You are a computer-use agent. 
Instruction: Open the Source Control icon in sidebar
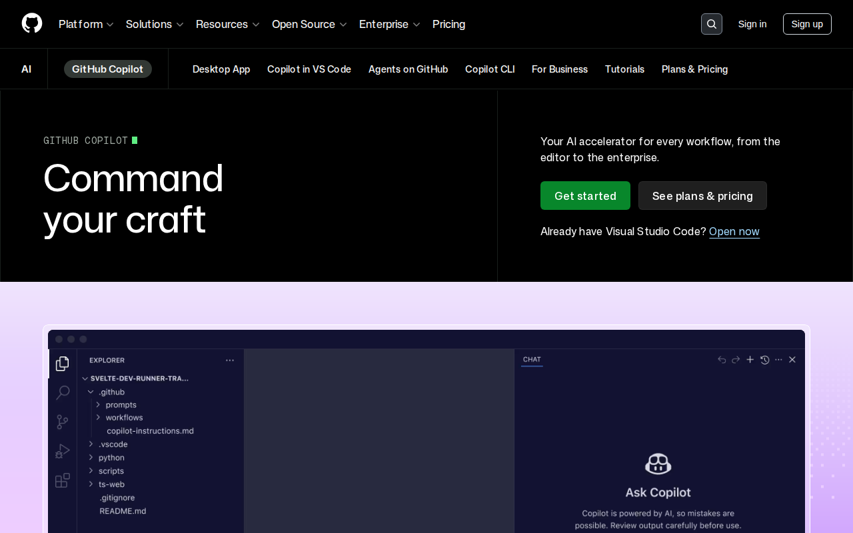coord(63,422)
